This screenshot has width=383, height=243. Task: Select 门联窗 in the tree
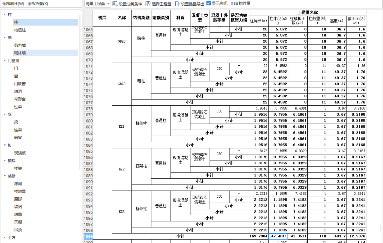click(20, 84)
